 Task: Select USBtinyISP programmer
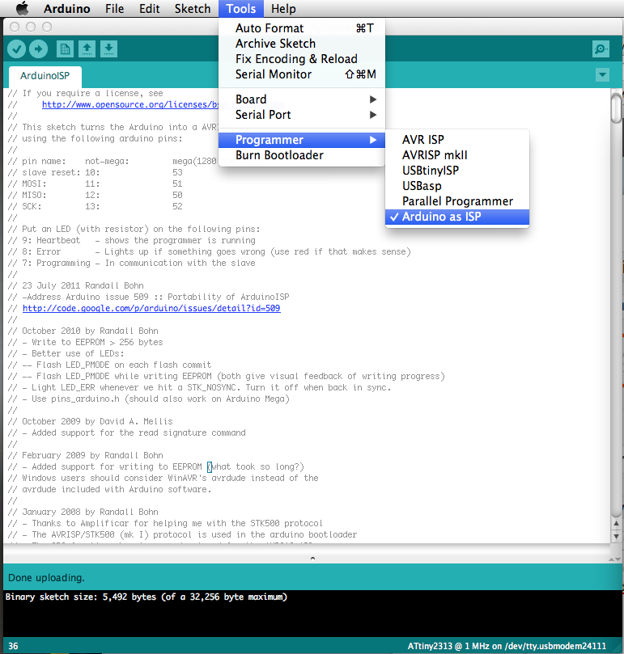pos(457,171)
